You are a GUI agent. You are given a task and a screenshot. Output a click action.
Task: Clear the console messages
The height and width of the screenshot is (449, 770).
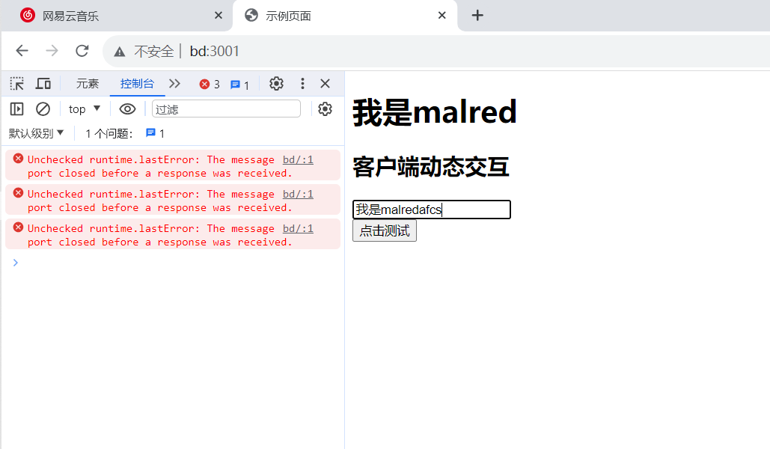point(43,109)
